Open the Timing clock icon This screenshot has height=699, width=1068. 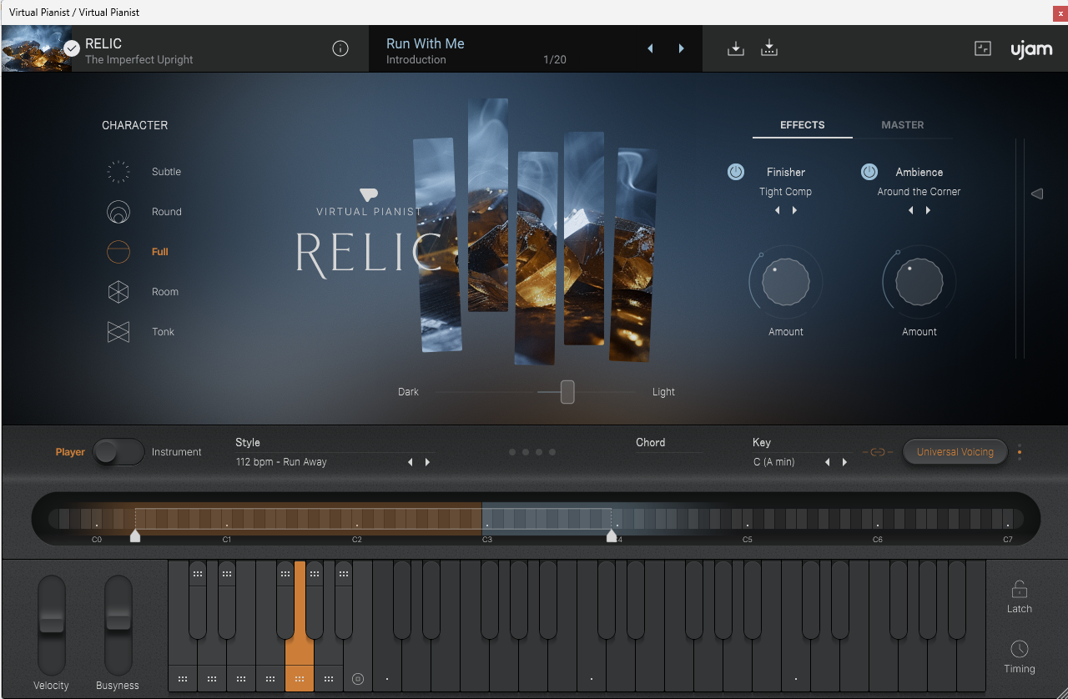1019,649
